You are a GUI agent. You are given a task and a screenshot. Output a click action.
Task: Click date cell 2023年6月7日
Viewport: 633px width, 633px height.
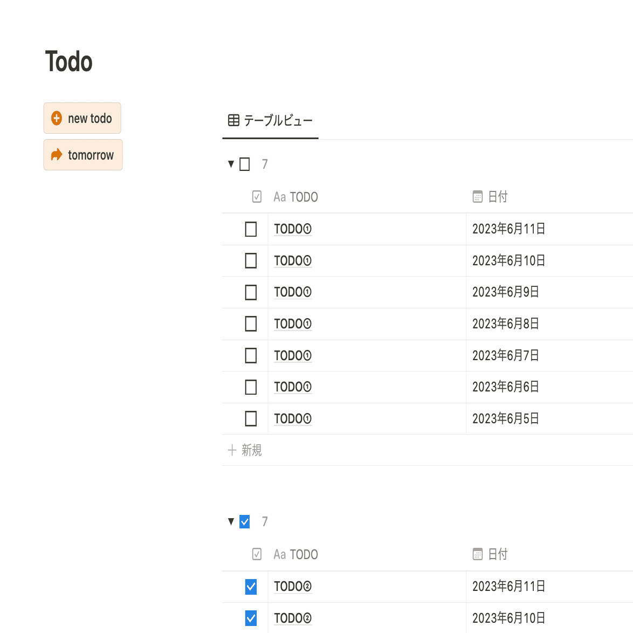coord(505,356)
